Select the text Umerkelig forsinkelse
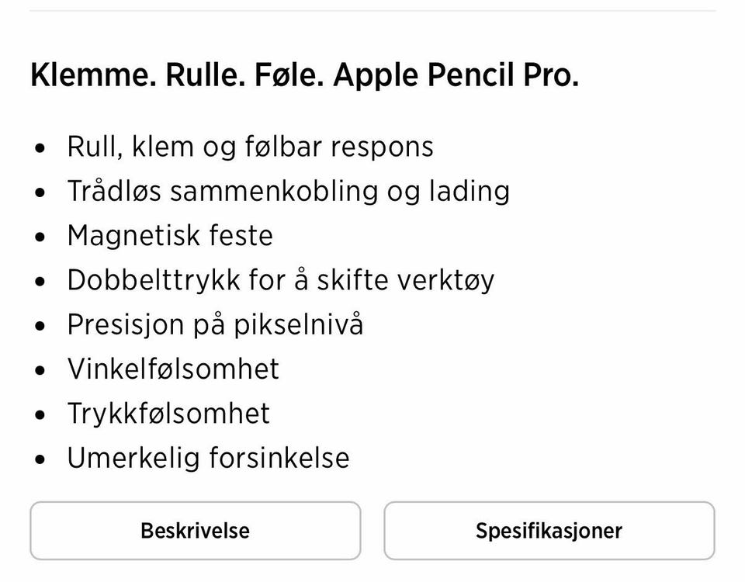This screenshot has height=582, width=745. pyautogui.click(x=208, y=459)
